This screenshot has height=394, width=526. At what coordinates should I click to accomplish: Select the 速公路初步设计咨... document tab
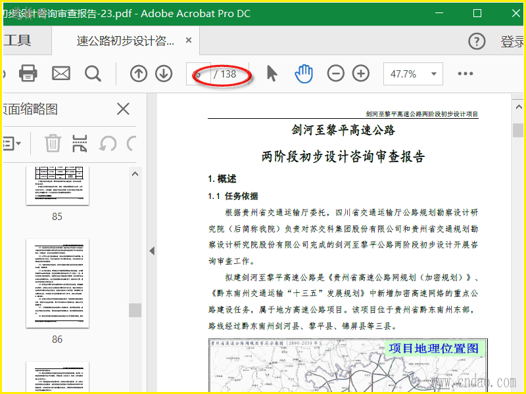click(x=125, y=41)
